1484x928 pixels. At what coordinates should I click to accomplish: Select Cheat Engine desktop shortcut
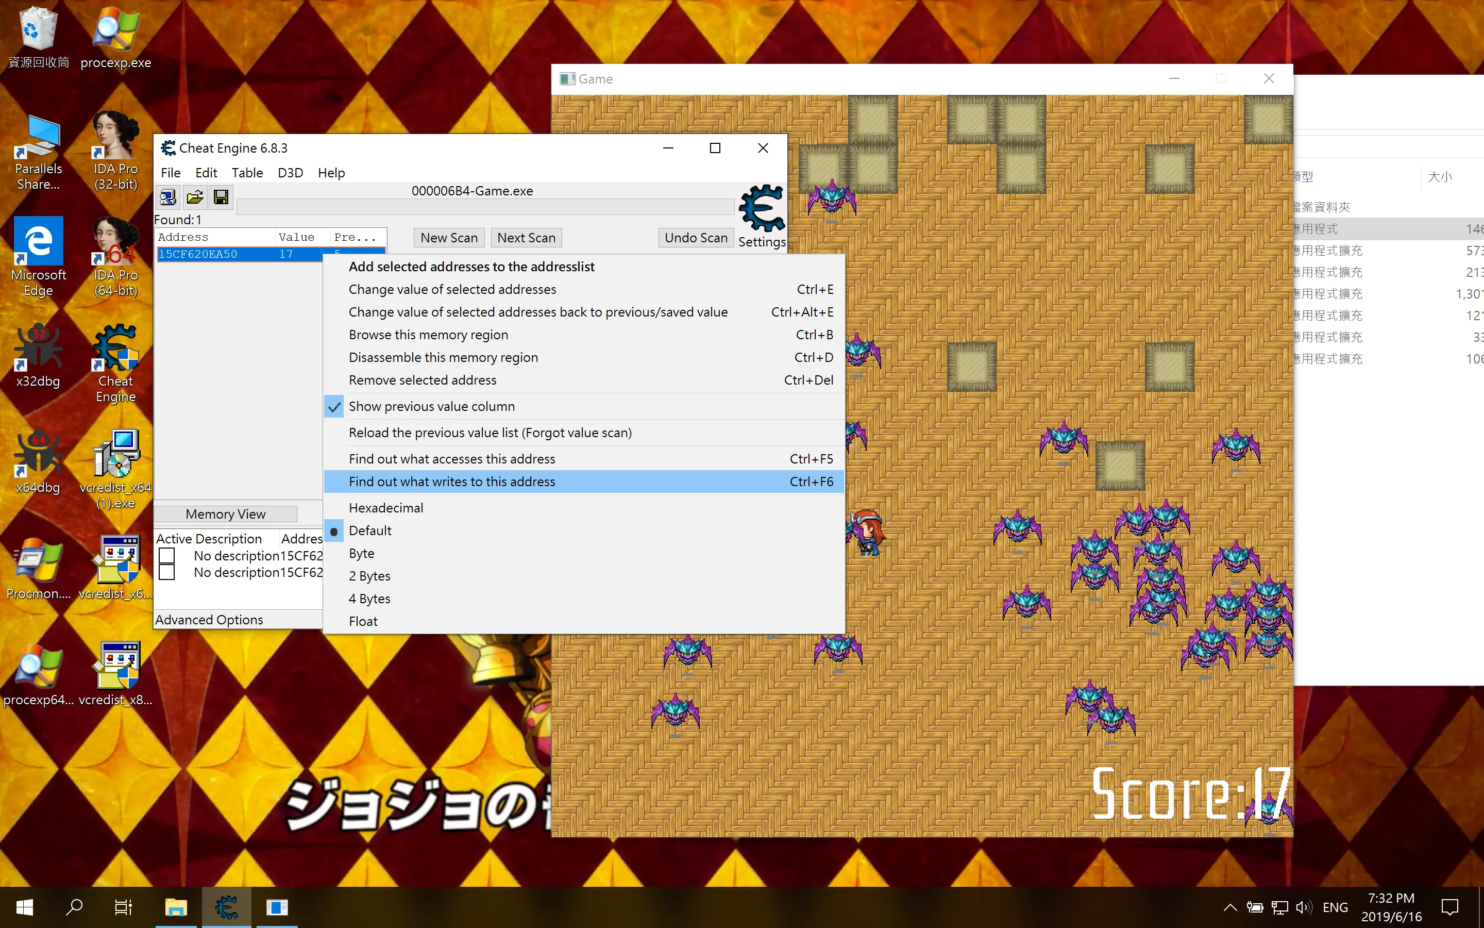[115, 363]
